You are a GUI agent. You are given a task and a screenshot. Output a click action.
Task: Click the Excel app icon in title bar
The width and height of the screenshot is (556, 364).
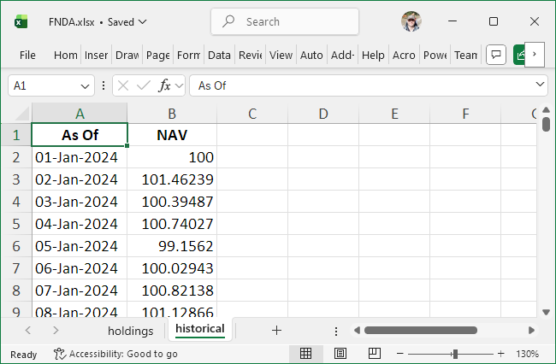tap(21, 21)
